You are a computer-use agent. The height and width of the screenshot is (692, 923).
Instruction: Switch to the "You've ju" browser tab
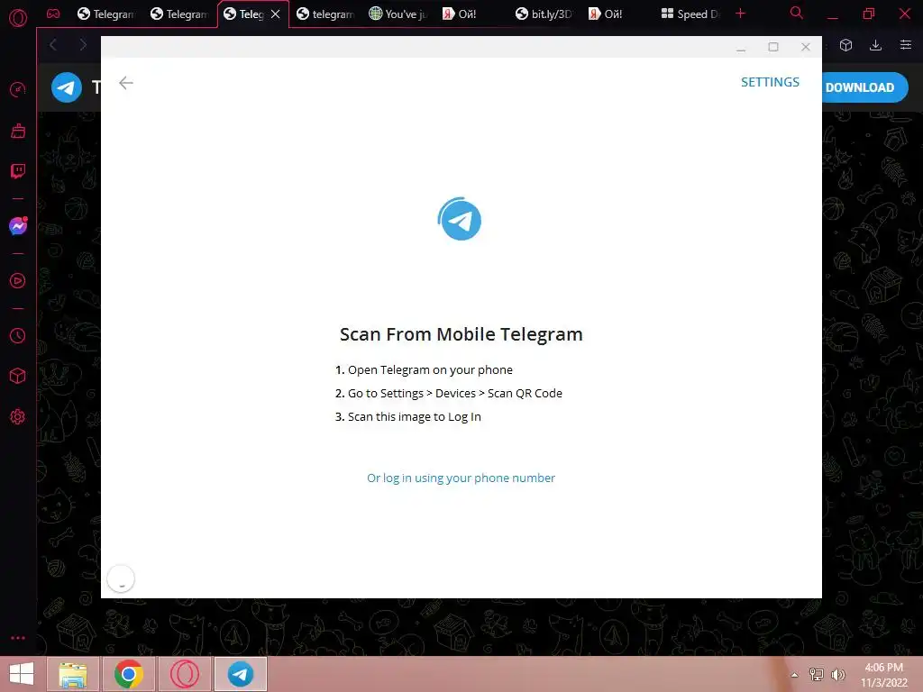(398, 14)
